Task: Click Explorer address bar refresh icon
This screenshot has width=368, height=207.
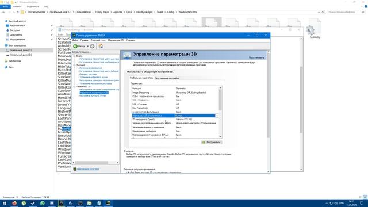Action: coord(323,12)
